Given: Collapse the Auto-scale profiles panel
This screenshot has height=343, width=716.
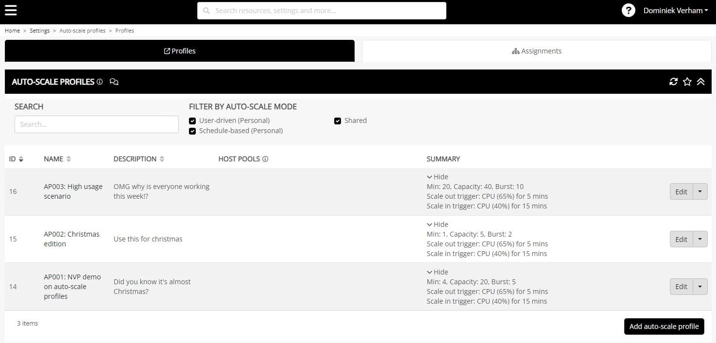Looking at the screenshot, I should [x=700, y=82].
